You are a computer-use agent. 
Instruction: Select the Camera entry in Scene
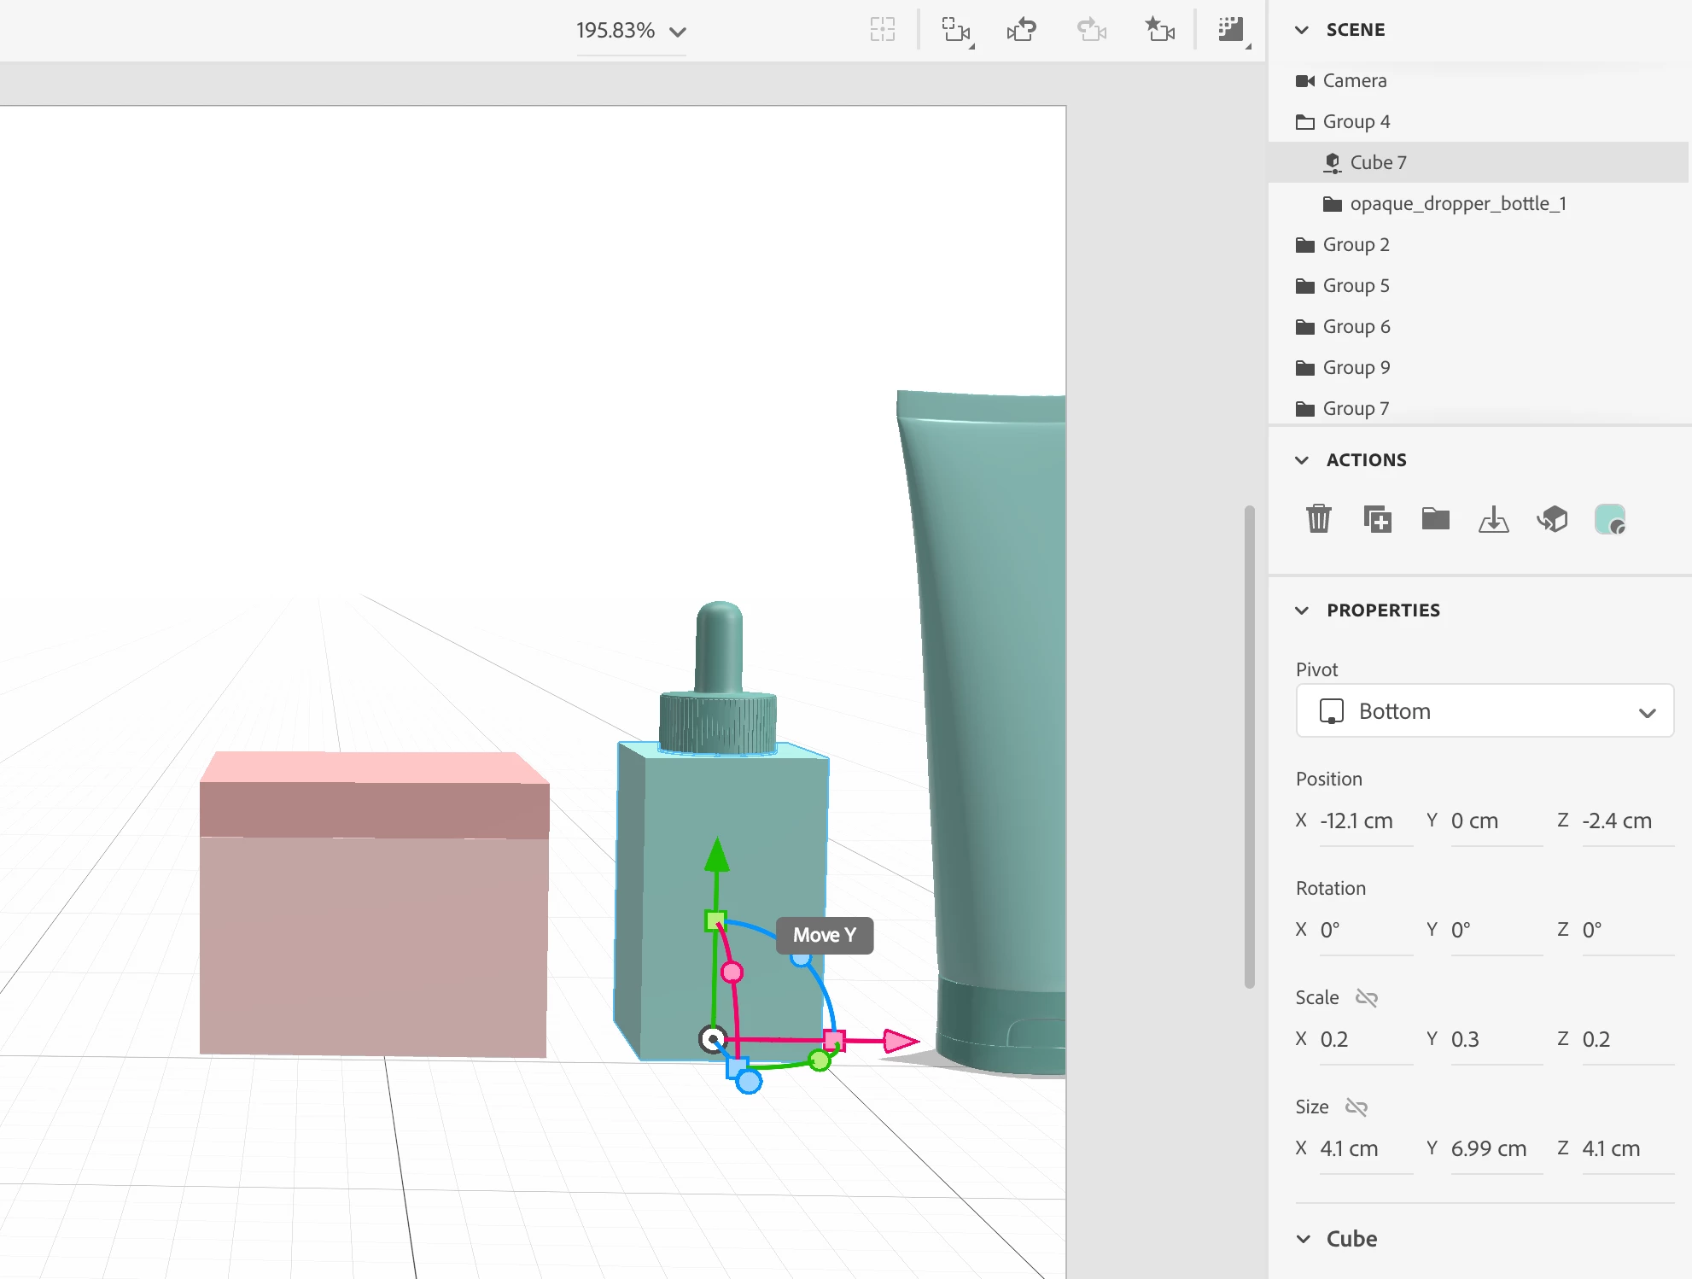pos(1354,80)
